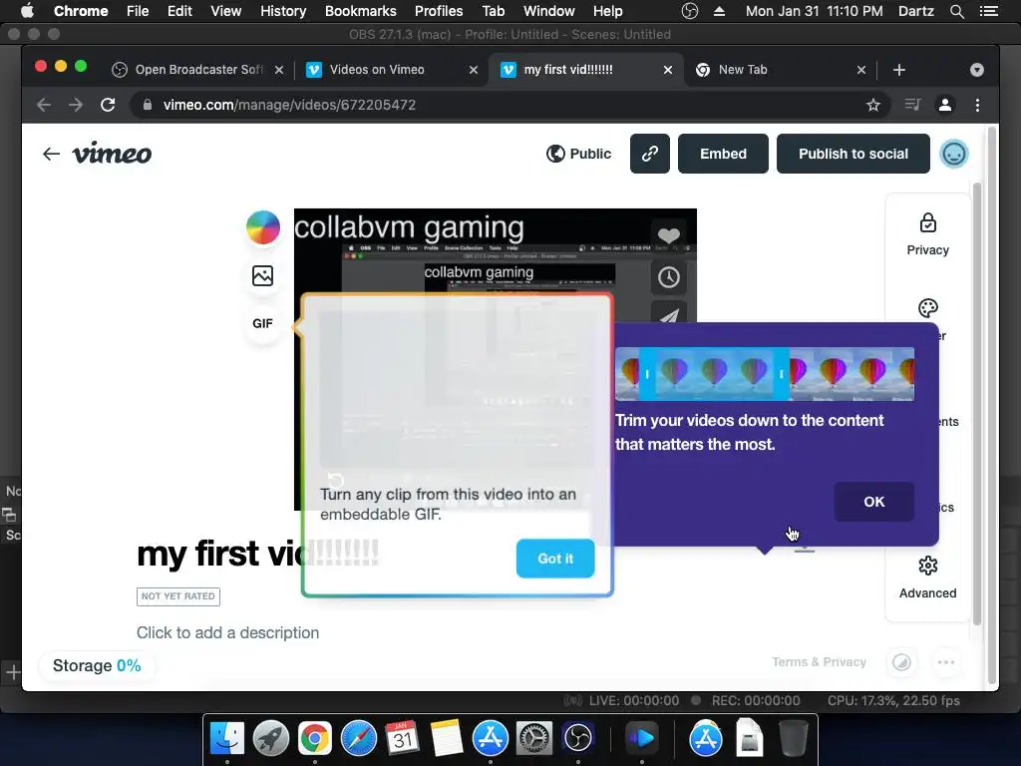Click Publish to social button
Screen dimensions: 1021x766
click(x=853, y=154)
